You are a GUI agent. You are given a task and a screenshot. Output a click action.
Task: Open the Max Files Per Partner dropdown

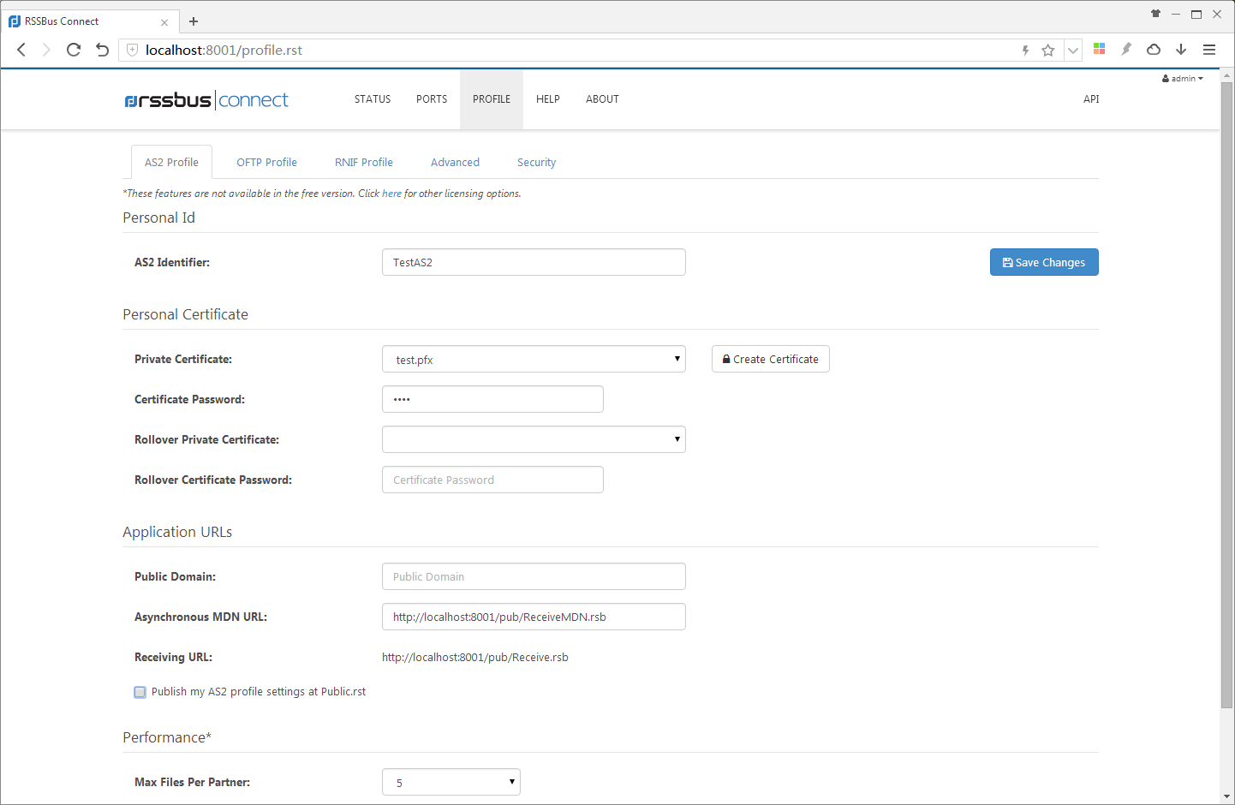pyautogui.click(x=451, y=782)
